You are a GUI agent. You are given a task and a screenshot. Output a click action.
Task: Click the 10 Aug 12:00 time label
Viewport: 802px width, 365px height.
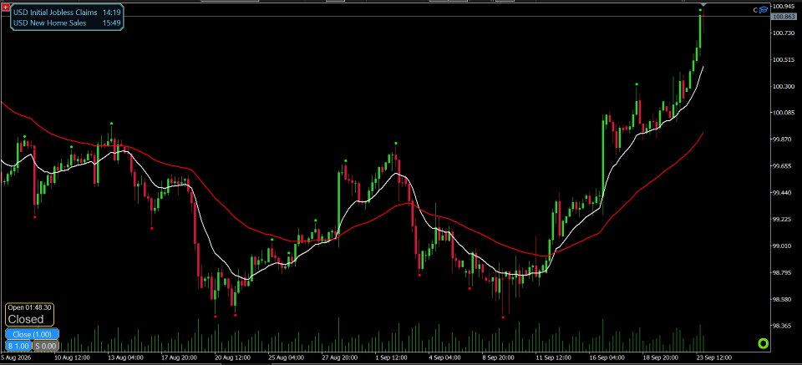73,357
